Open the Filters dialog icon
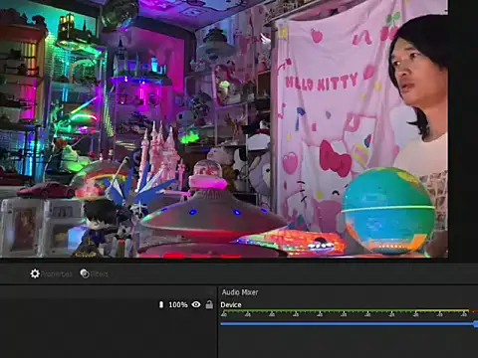Viewport: 478px width, 358px height. click(x=85, y=273)
